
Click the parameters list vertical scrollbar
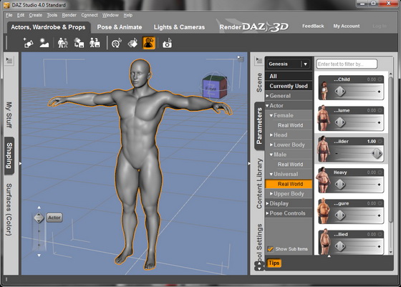pyautogui.click(x=391, y=150)
